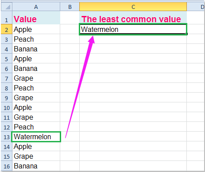
Task: Click the 'The least common value' header cell
Action: 133,18
